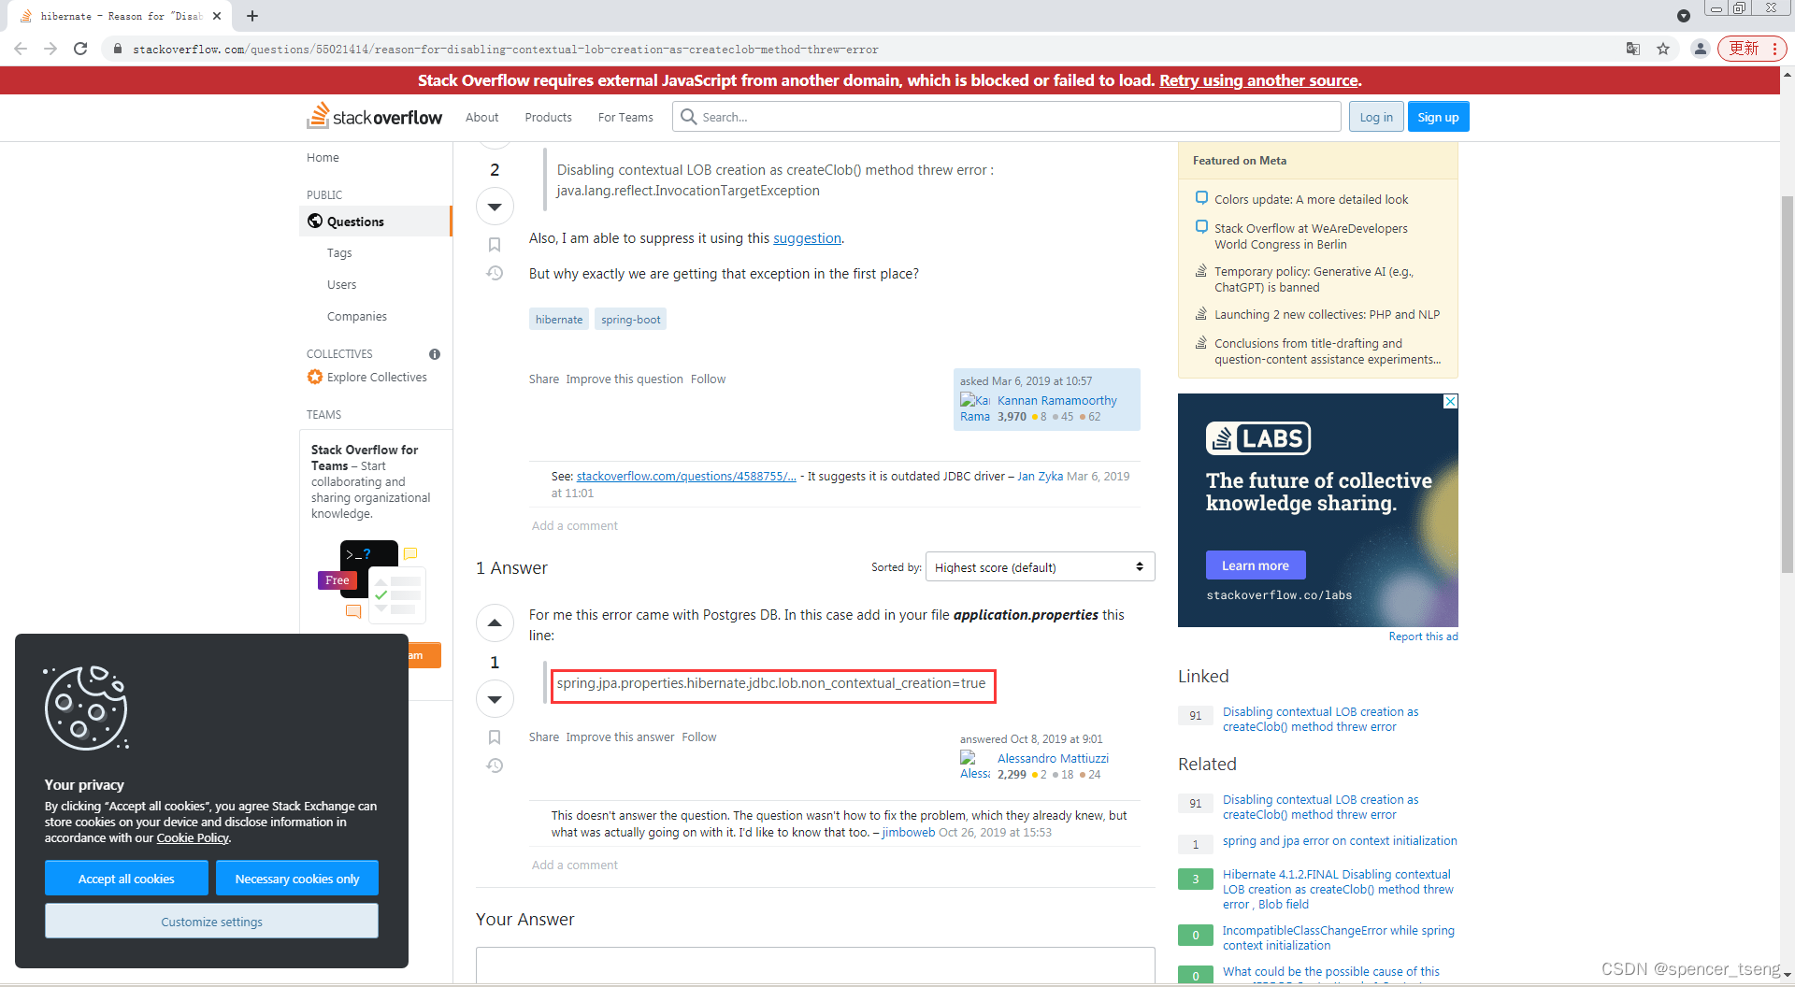Screen dimensions: 1795x987
Task: Select the Explore Collectives icon
Action: click(x=316, y=377)
